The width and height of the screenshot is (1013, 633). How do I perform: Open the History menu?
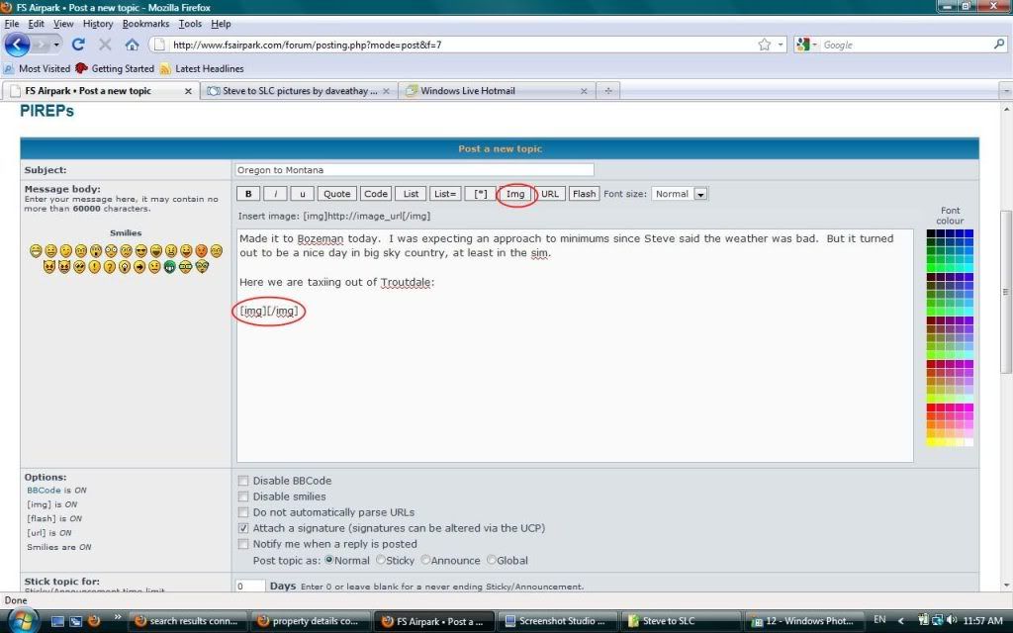point(98,24)
